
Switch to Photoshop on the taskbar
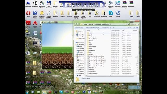pyautogui.click(x=84, y=92)
